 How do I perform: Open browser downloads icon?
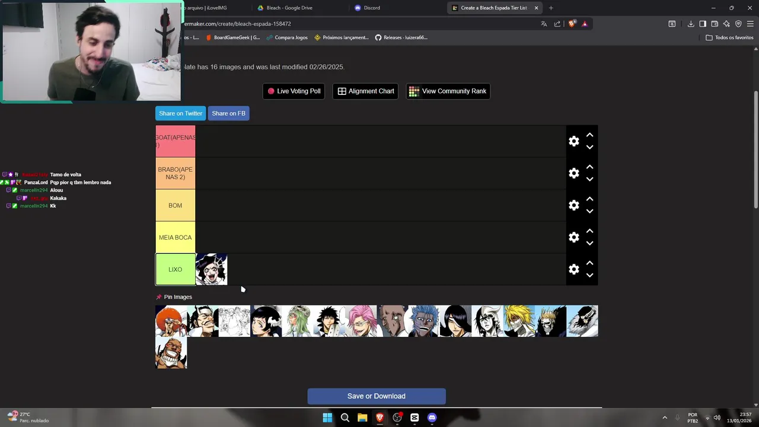click(x=691, y=24)
